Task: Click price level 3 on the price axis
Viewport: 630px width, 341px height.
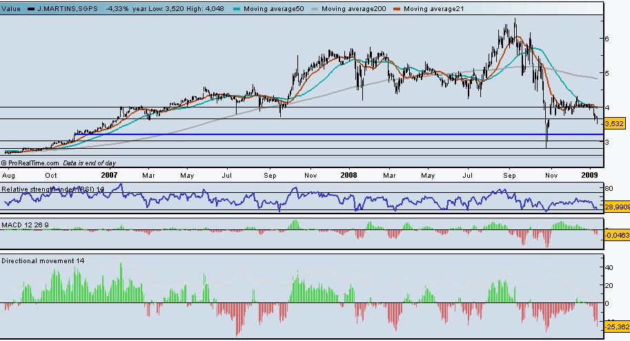Action: pos(607,142)
